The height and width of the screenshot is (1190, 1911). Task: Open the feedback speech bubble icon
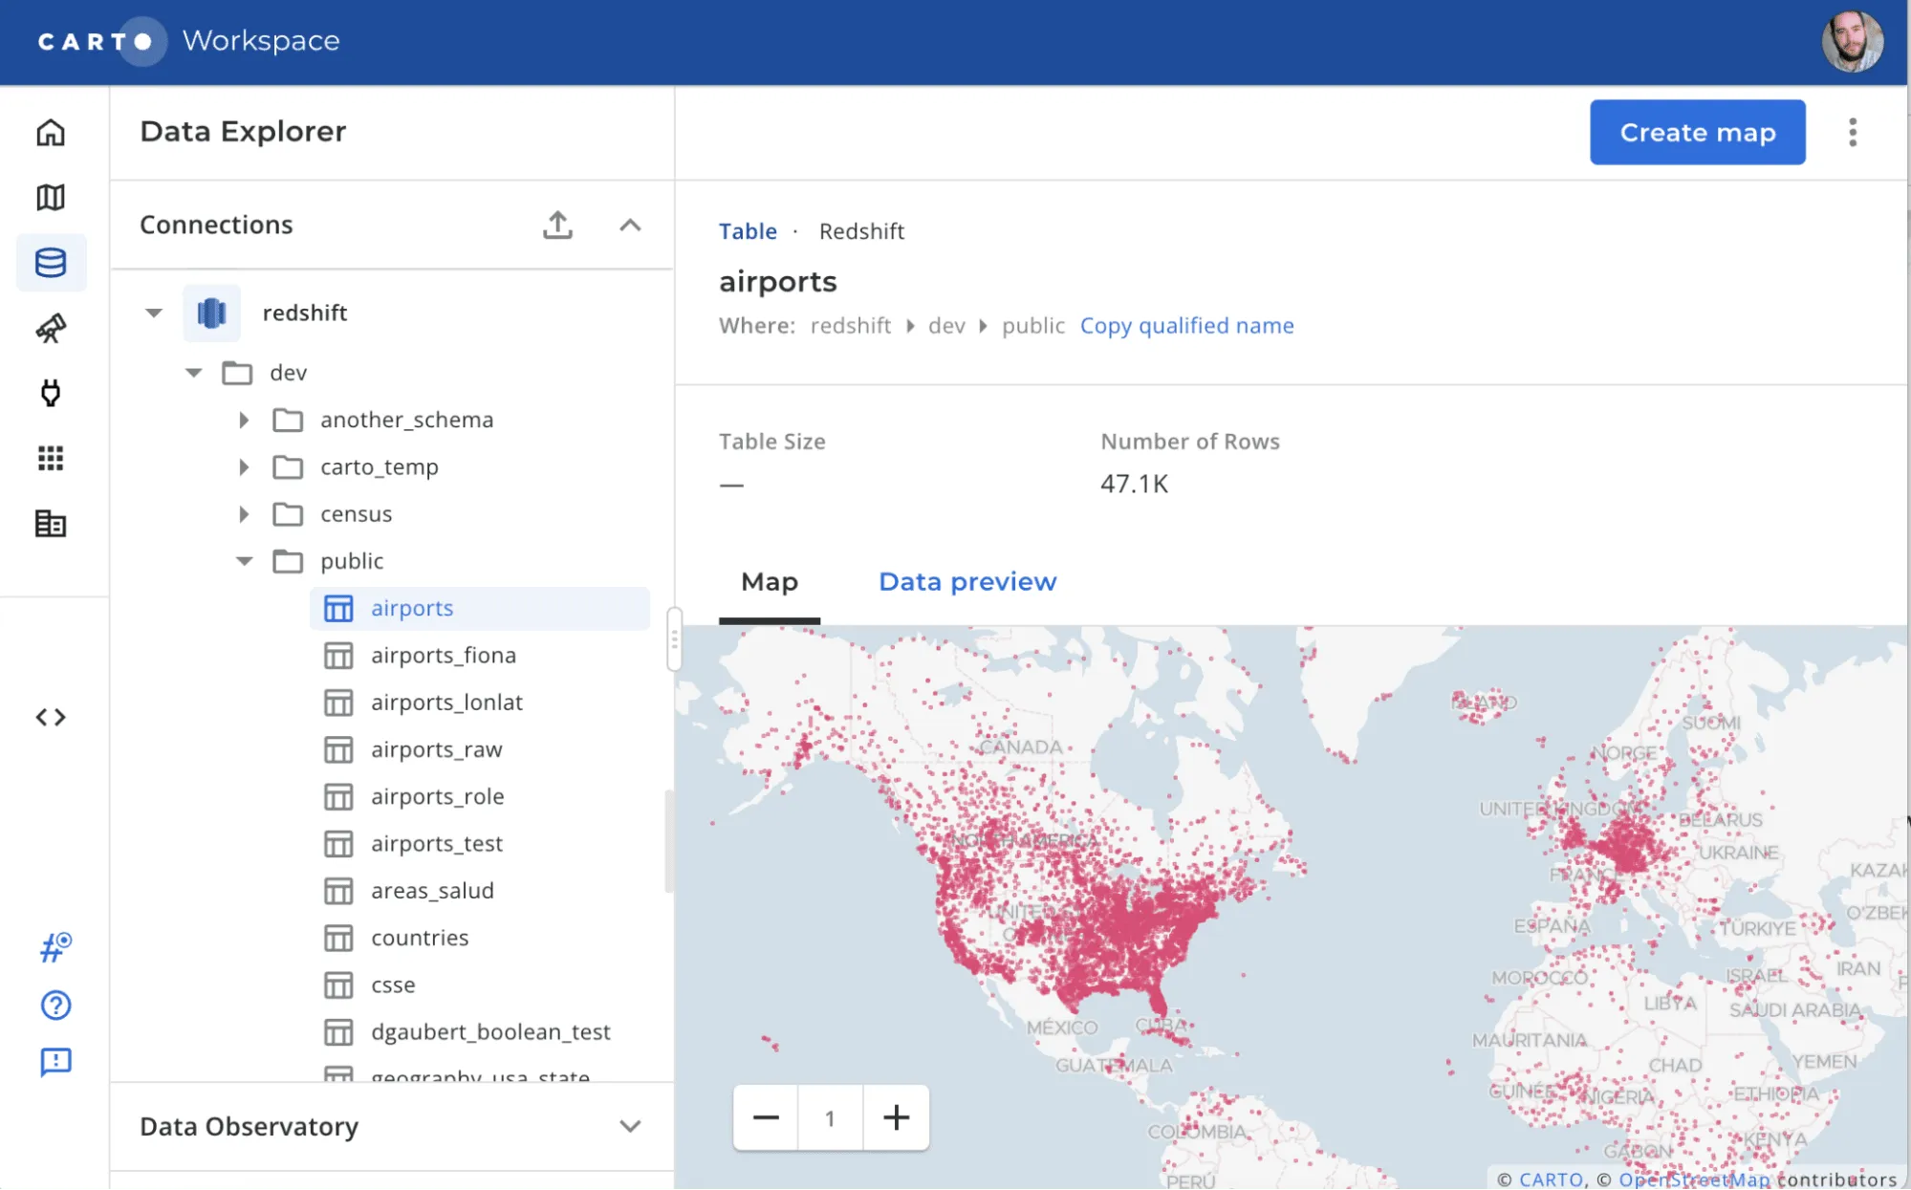click(x=55, y=1063)
